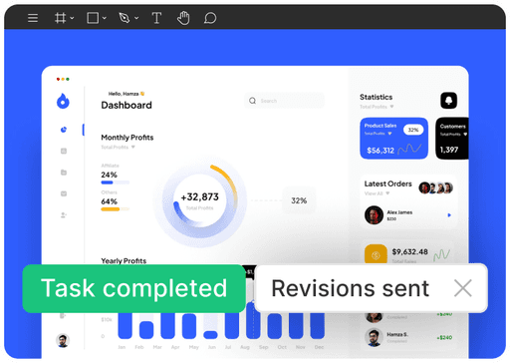Screen dimensions: 510x363
Task: Click the Dashboard heading
Action: pyautogui.click(x=127, y=105)
